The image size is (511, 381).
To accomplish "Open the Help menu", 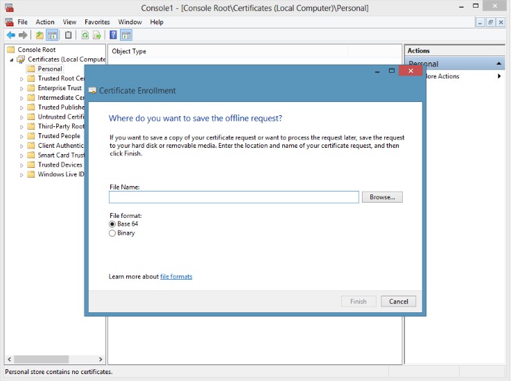I will [x=157, y=22].
